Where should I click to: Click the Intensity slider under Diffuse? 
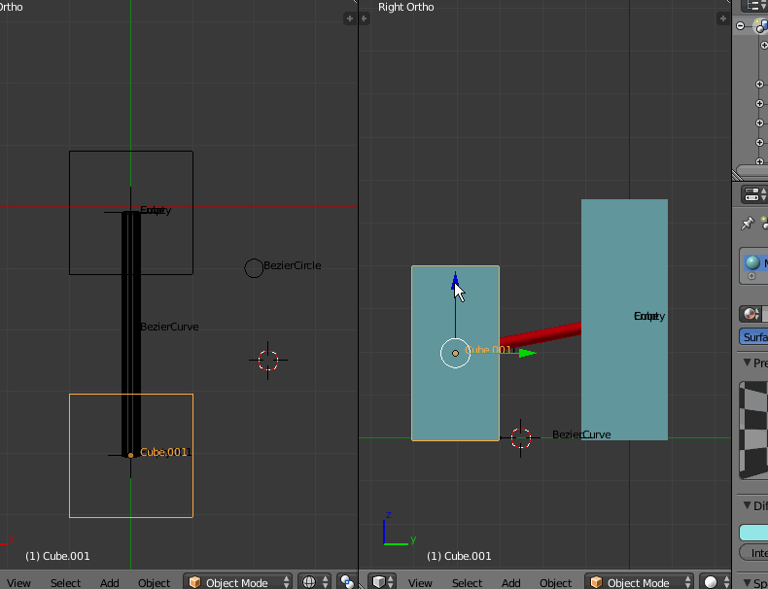pyautogui.click(x=753, y=553)
